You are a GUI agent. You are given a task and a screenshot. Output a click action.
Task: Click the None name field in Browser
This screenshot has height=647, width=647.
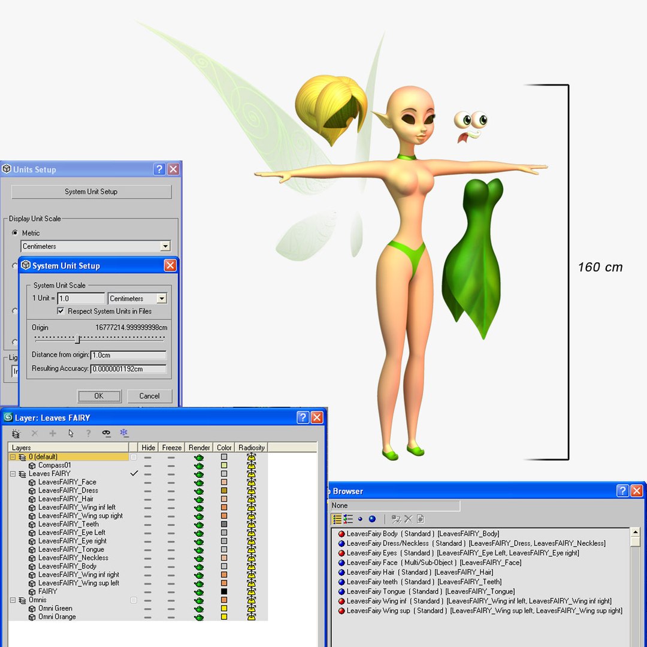pyautogui.click(x=395, y=506)
